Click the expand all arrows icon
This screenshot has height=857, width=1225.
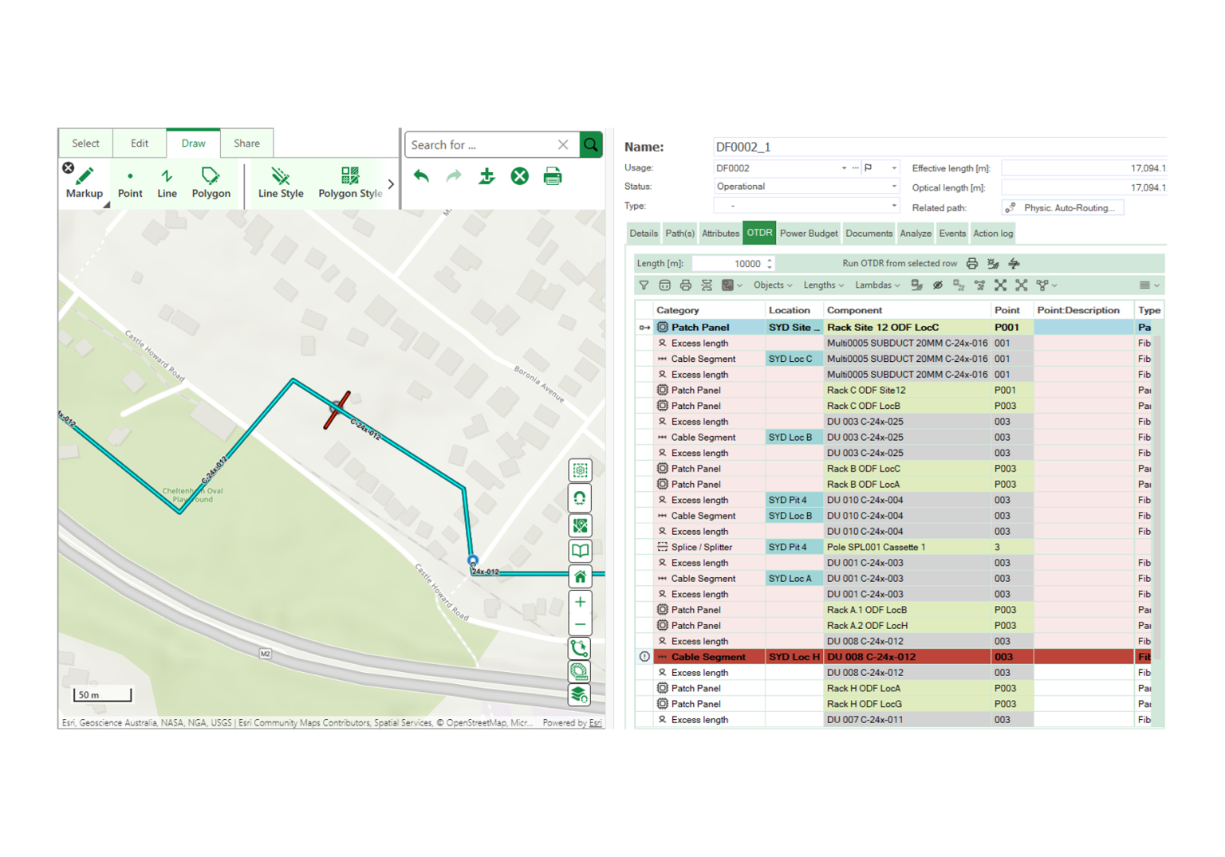click(x=1000, y=285)
